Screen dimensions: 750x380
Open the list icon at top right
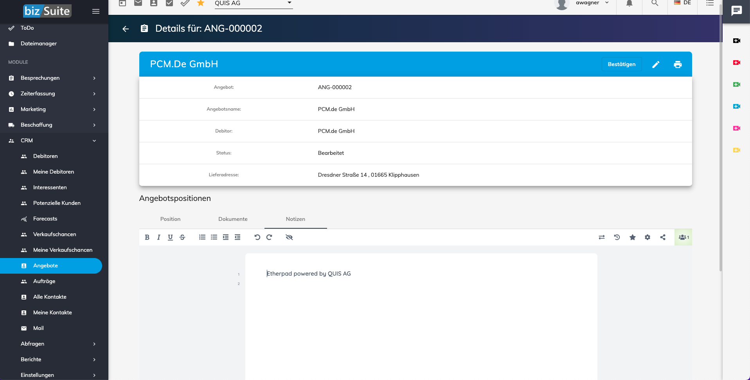click(x=710, y=3)
